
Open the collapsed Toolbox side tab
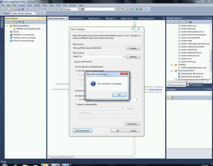(x=2, y=22)
